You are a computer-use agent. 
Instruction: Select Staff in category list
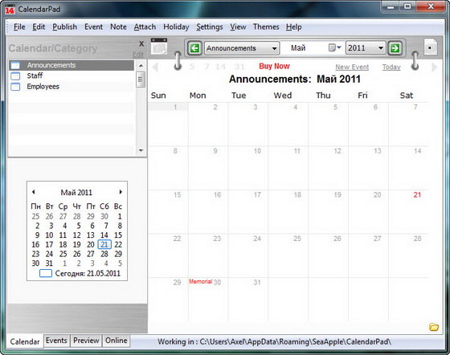[72, 76]
